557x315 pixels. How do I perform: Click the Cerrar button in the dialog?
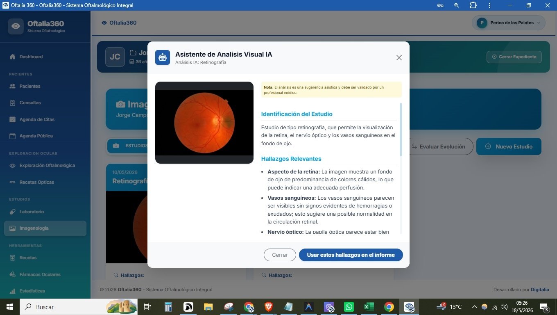click(x=280, y=255)
